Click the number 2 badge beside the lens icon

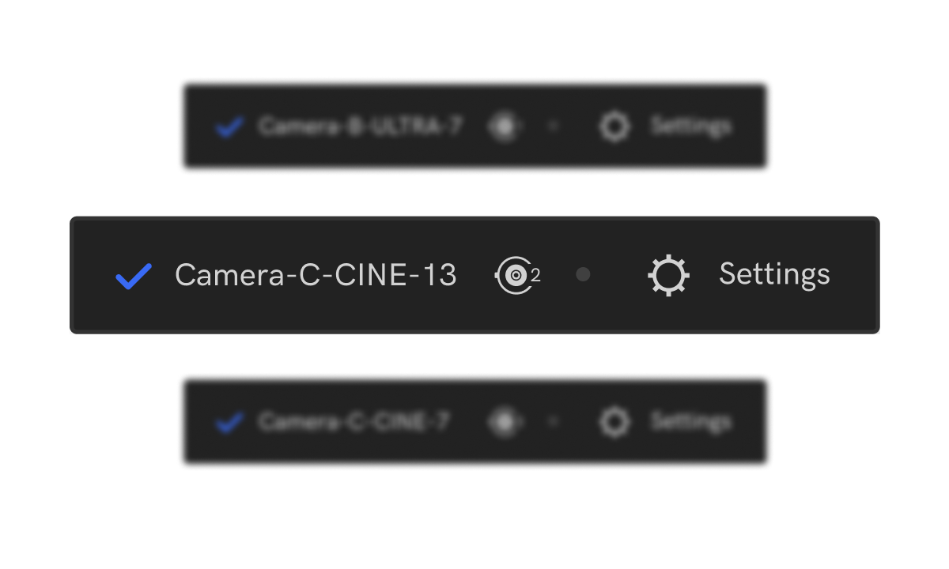pos(536,275)
